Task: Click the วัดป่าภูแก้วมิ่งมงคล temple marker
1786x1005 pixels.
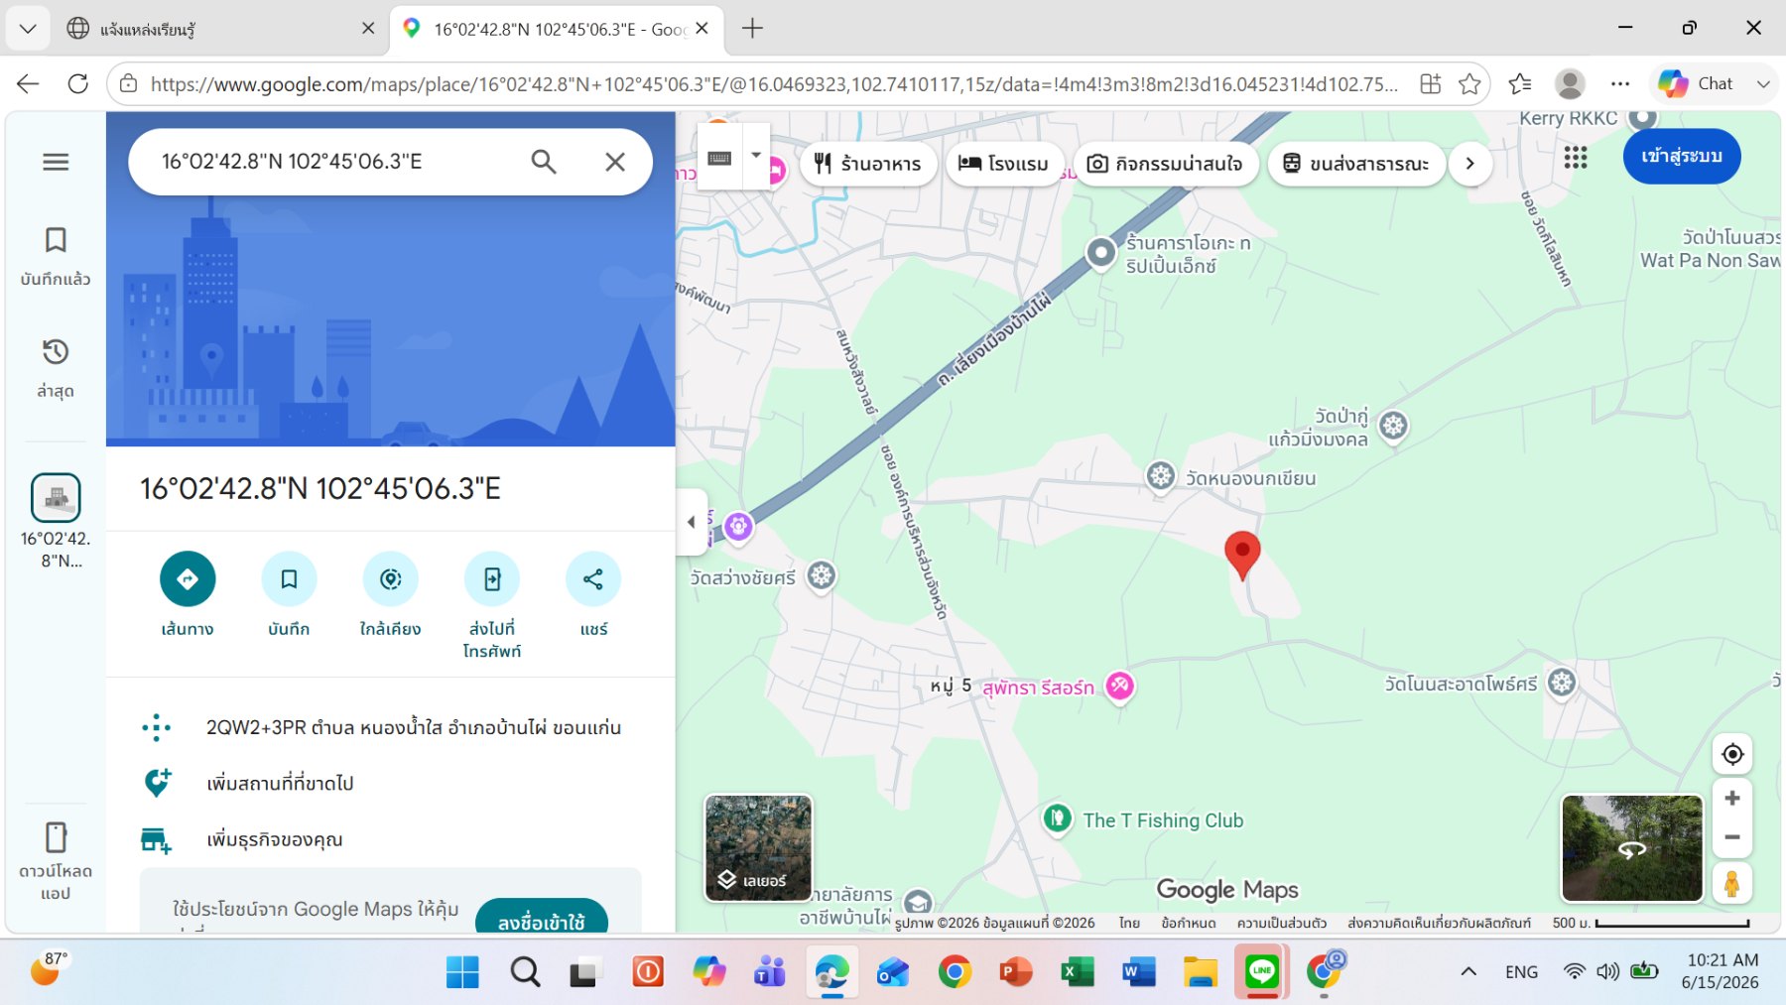Action: 1394,427
